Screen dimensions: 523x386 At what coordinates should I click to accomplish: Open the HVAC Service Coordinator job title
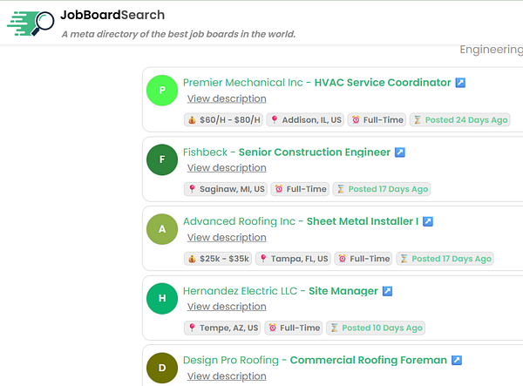(383, 82)
